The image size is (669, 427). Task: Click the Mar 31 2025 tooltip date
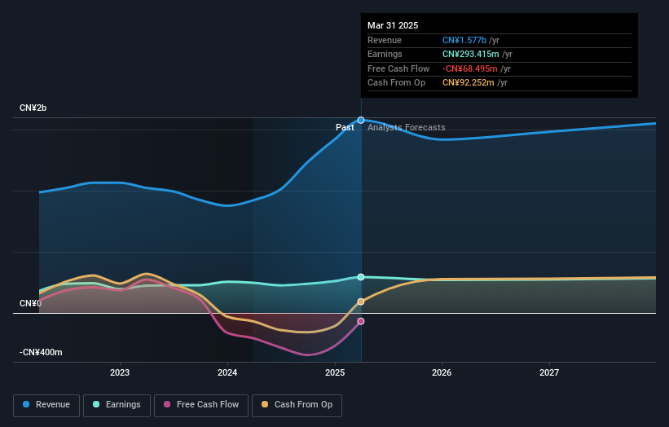(393, 25)
